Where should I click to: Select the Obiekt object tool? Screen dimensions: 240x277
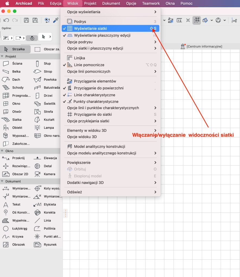pyautogui.click(x=13, y=128)
